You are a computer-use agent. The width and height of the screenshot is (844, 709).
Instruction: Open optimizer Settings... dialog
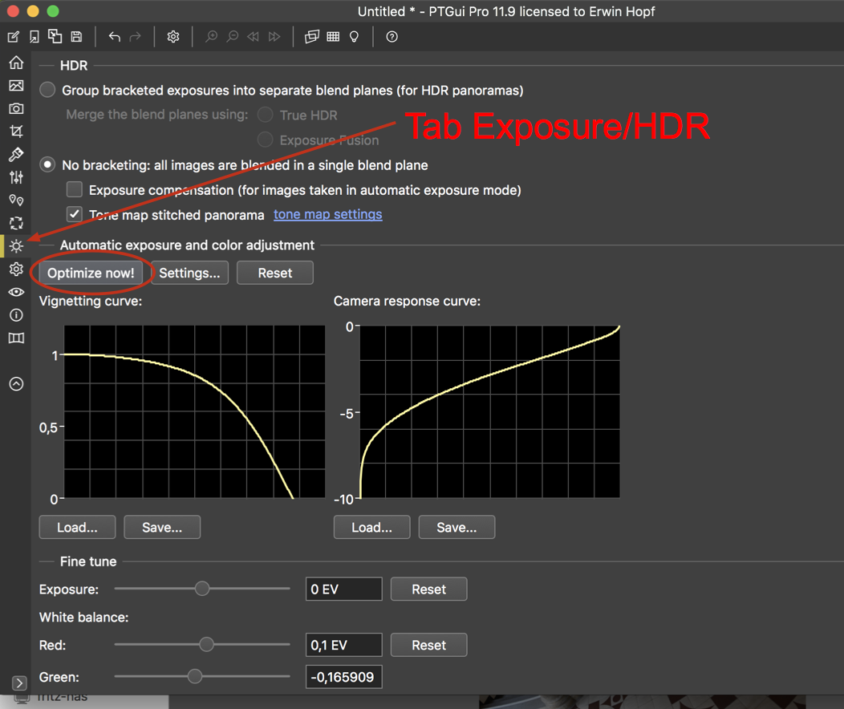pyautogui.click(x=189, y=273)
